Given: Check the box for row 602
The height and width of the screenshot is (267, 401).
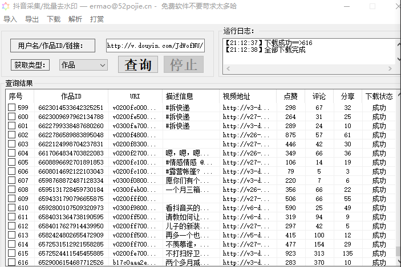Looking at the screenshot, I should [x=11, y=135].
